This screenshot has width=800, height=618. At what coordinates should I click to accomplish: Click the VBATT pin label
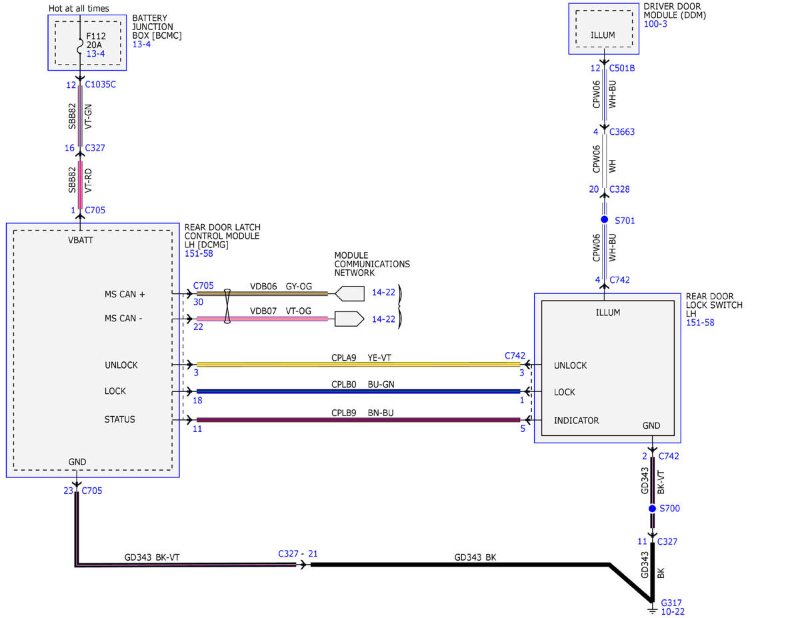tap(81, 241)
